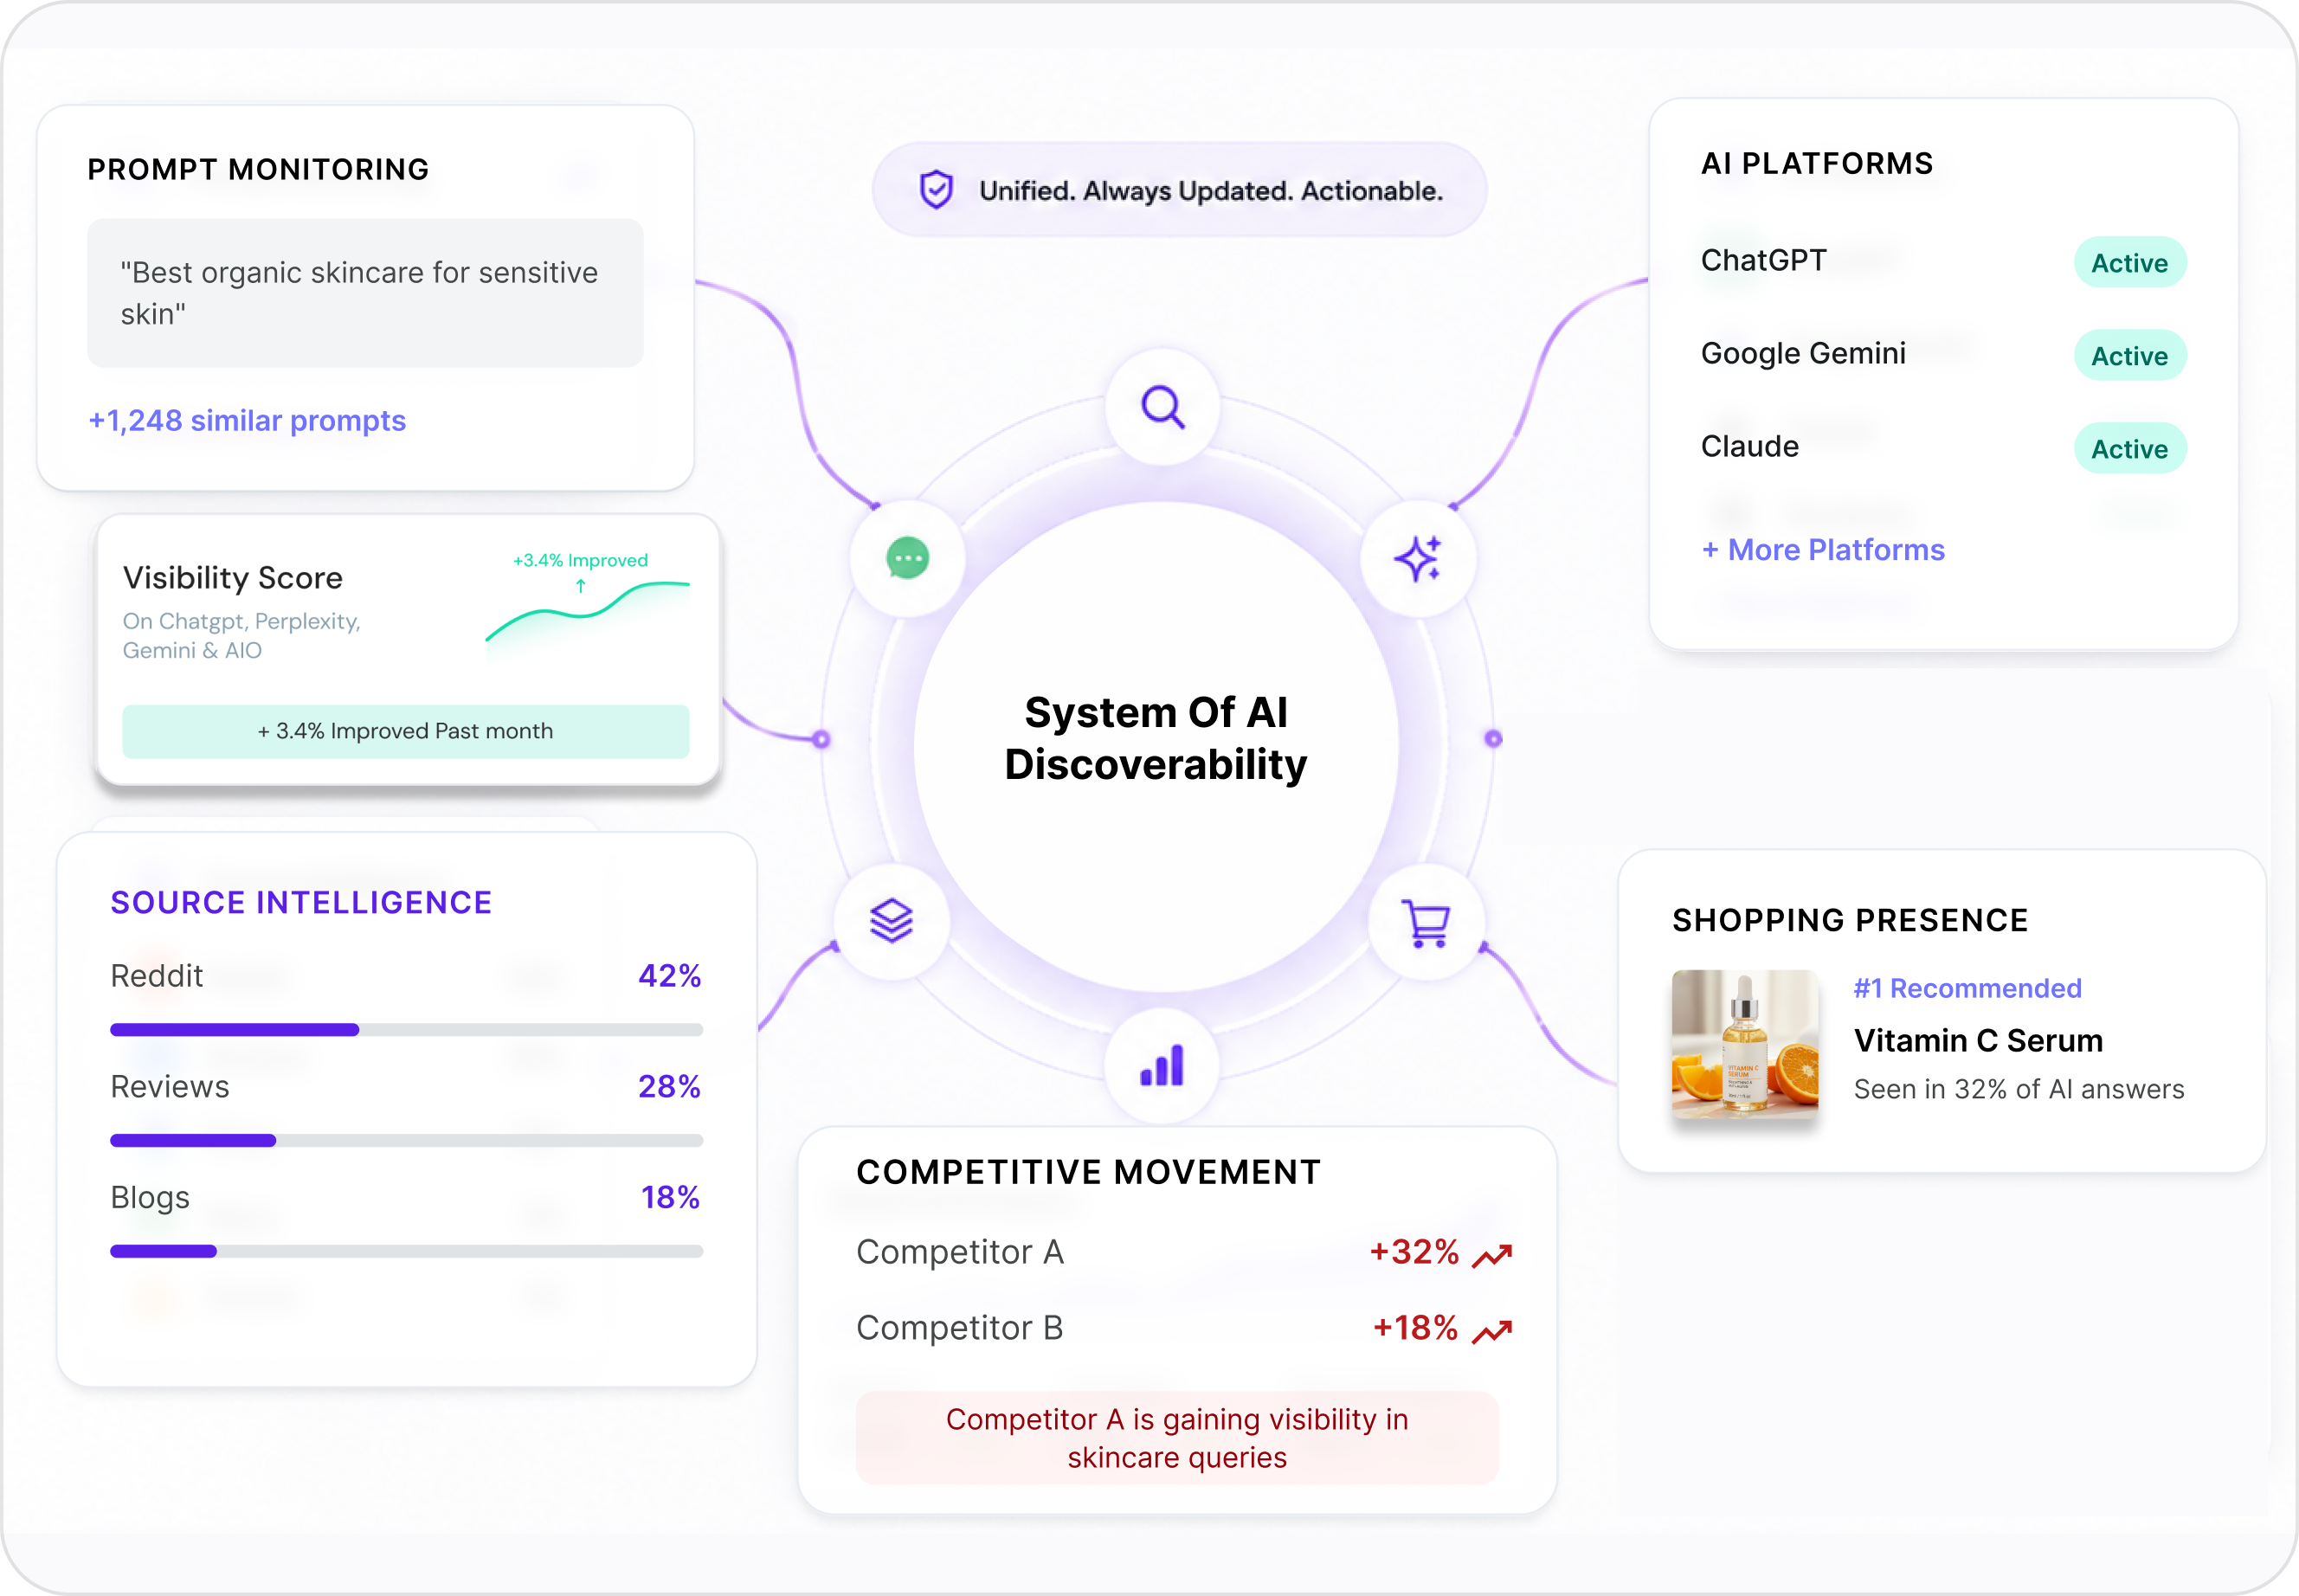Click the 28% Reviews percentage

(x=669, y=1086)
